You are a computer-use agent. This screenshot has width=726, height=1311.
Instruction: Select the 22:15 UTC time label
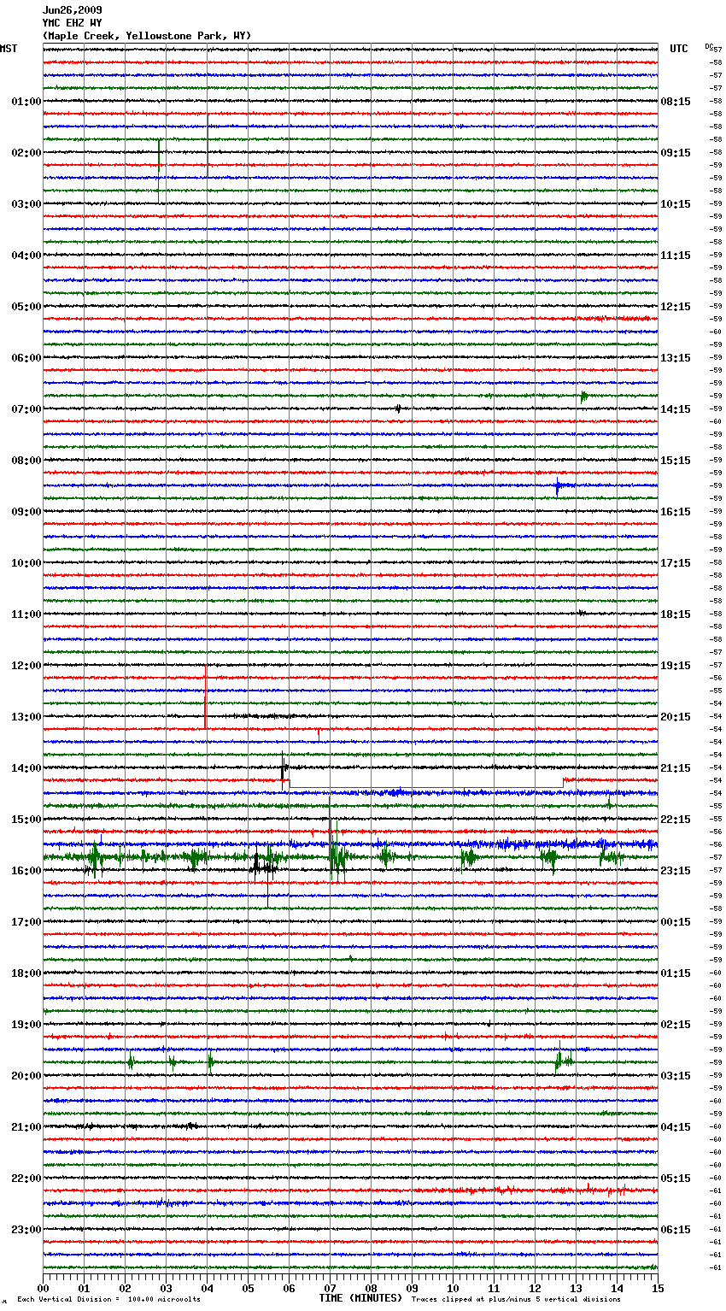coord(676,820)
